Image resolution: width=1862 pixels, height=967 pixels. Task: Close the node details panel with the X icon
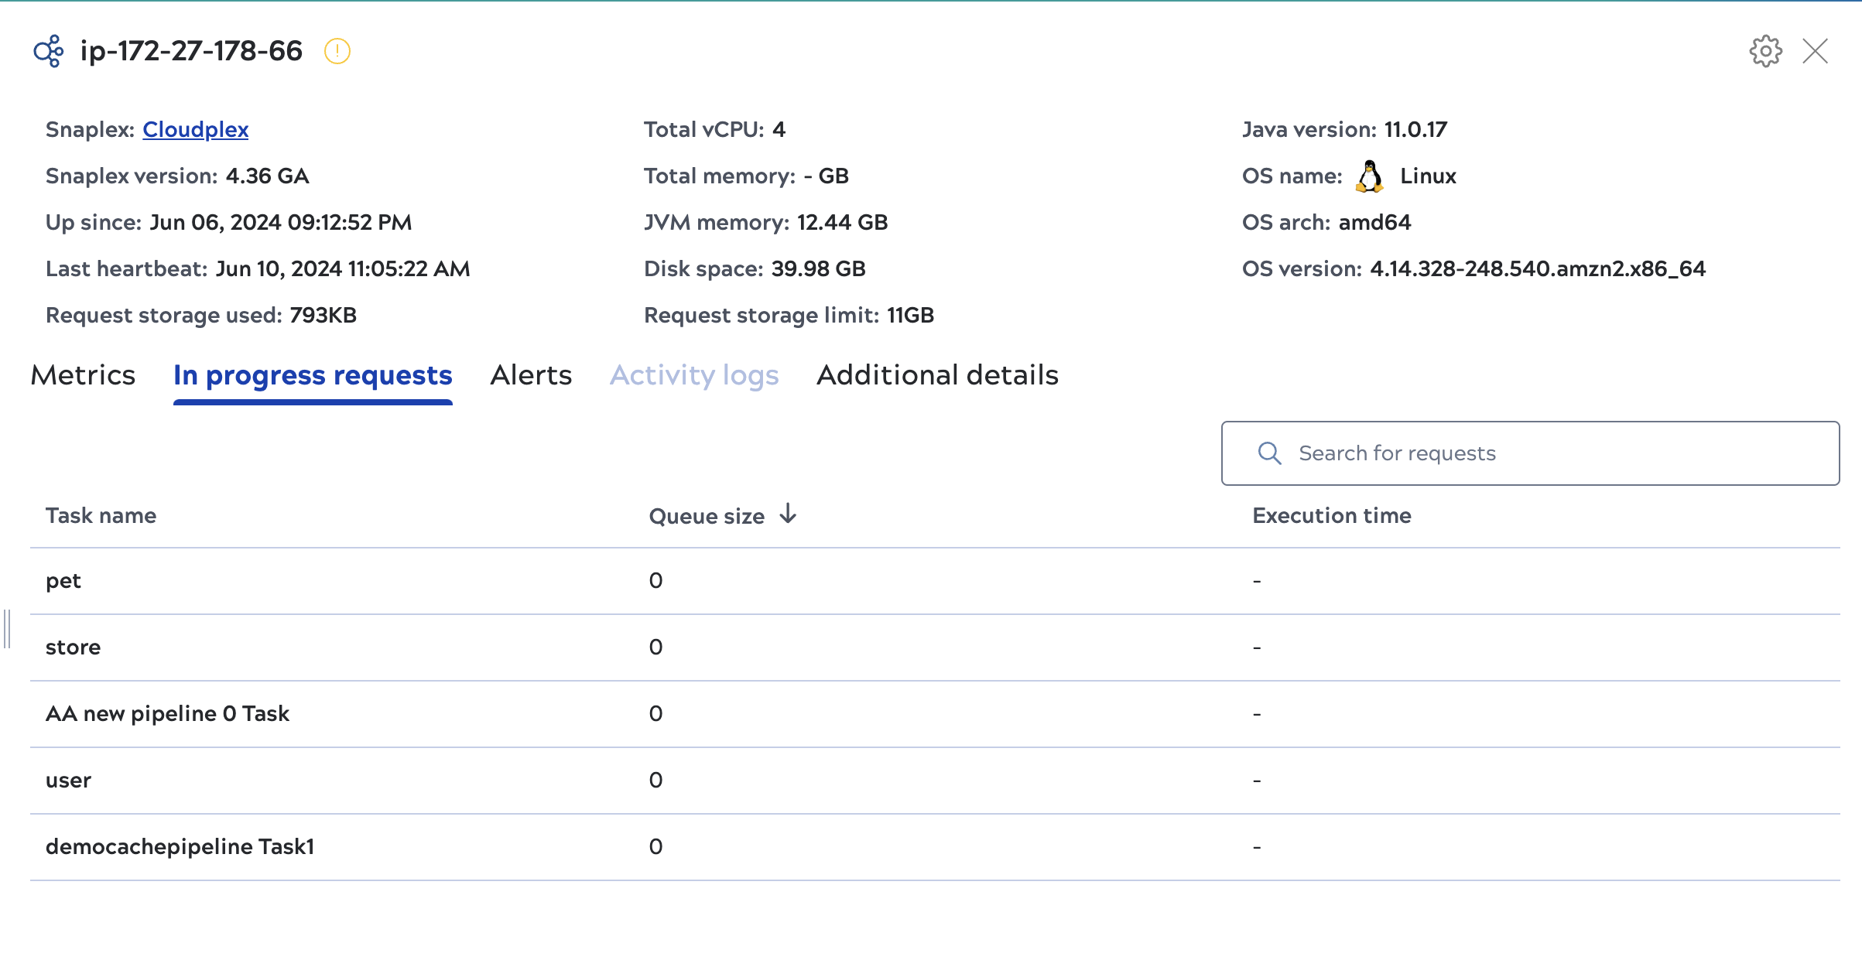[1816, 51]
